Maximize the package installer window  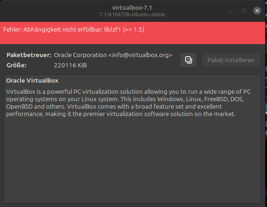[x=244, y=11]
